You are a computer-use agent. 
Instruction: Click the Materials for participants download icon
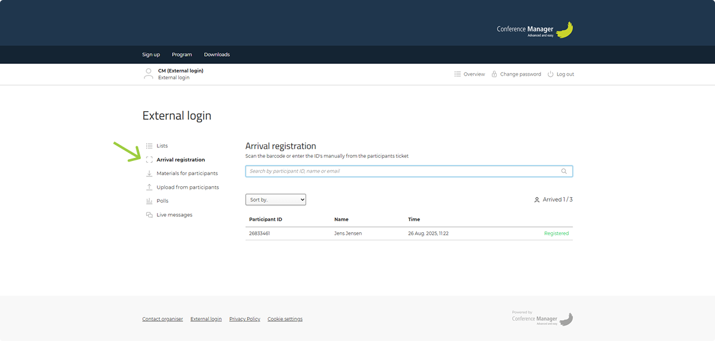149,173
